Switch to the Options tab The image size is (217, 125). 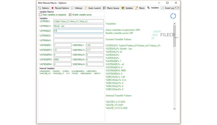pos(43,8)
